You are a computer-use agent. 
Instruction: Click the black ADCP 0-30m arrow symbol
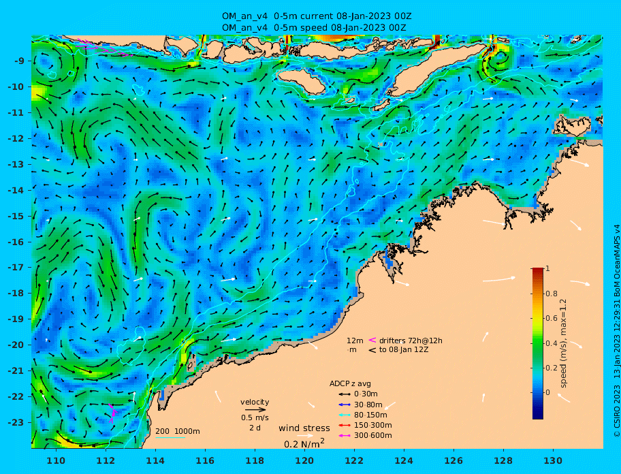point(345,394)
